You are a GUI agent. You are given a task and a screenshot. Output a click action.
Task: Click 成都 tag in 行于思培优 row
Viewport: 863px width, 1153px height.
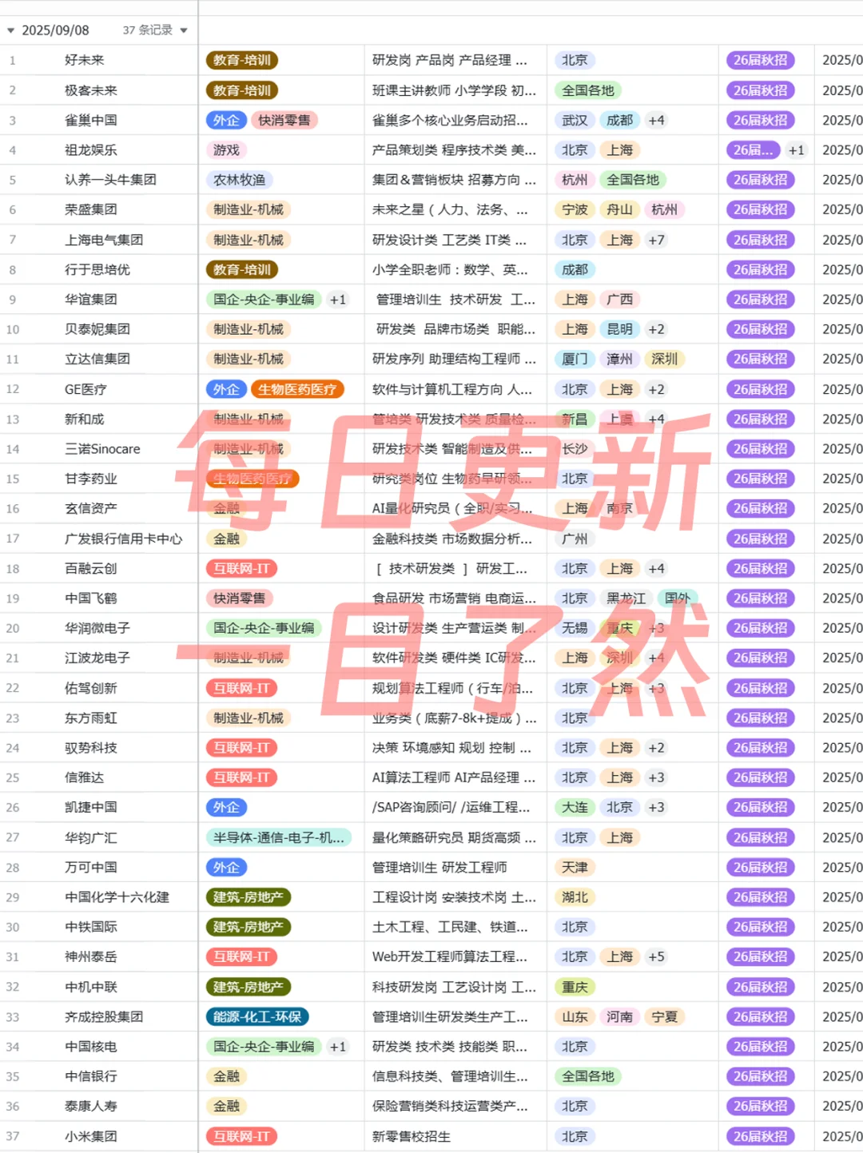[x=575, y=269]
